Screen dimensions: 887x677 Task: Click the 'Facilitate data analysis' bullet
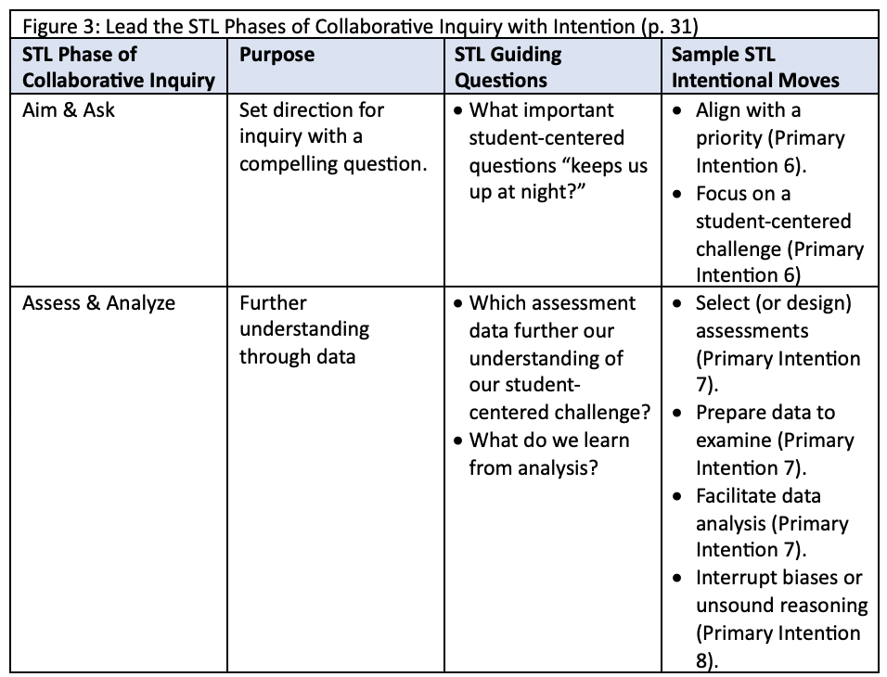[x=761, y=523]
